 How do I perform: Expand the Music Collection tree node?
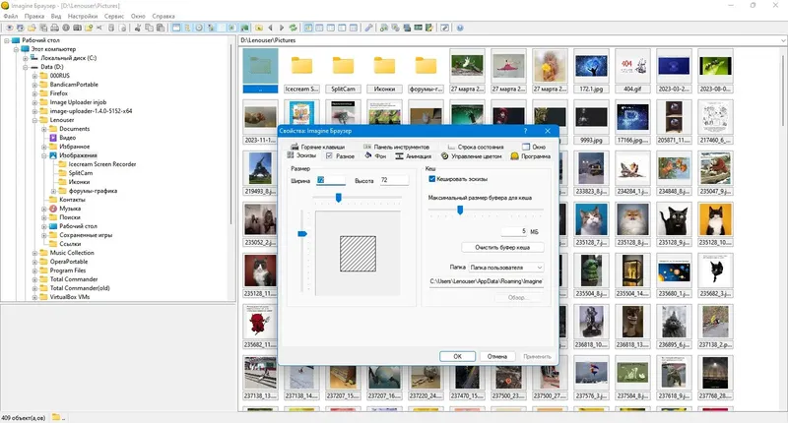coord(34,253)
